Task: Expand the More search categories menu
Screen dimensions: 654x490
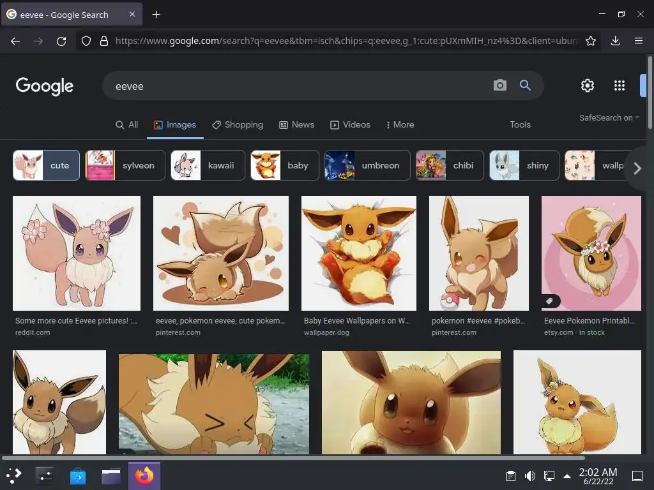Action: (400, 124)
